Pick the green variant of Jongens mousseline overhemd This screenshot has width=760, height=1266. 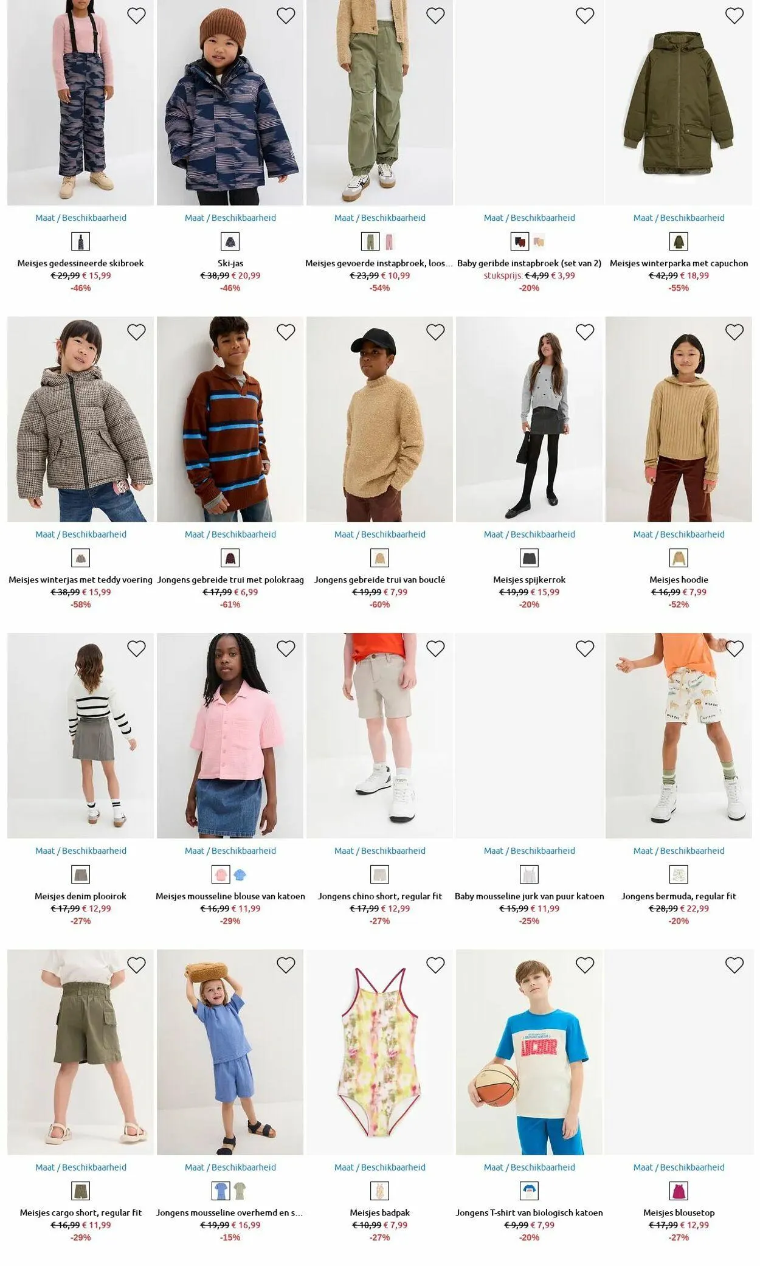pyautogui.click(x=240, y=1191)
